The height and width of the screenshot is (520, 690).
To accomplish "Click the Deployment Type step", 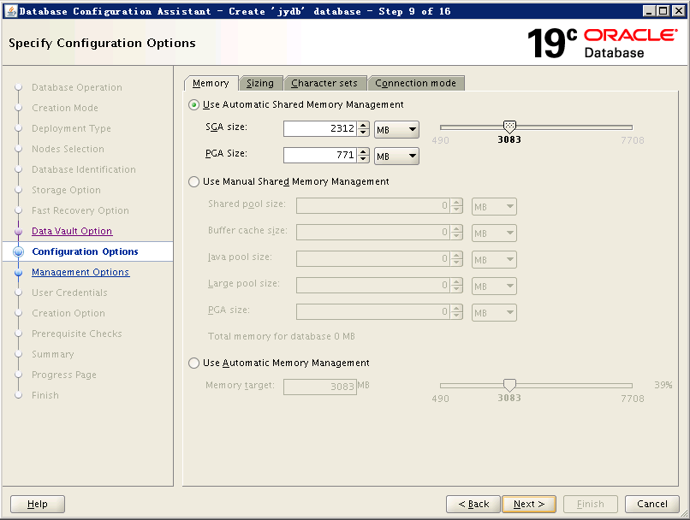I will point(71,128).
